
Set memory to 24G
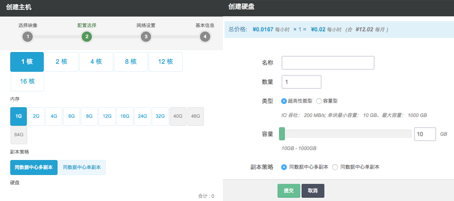[x=142, y=116]
